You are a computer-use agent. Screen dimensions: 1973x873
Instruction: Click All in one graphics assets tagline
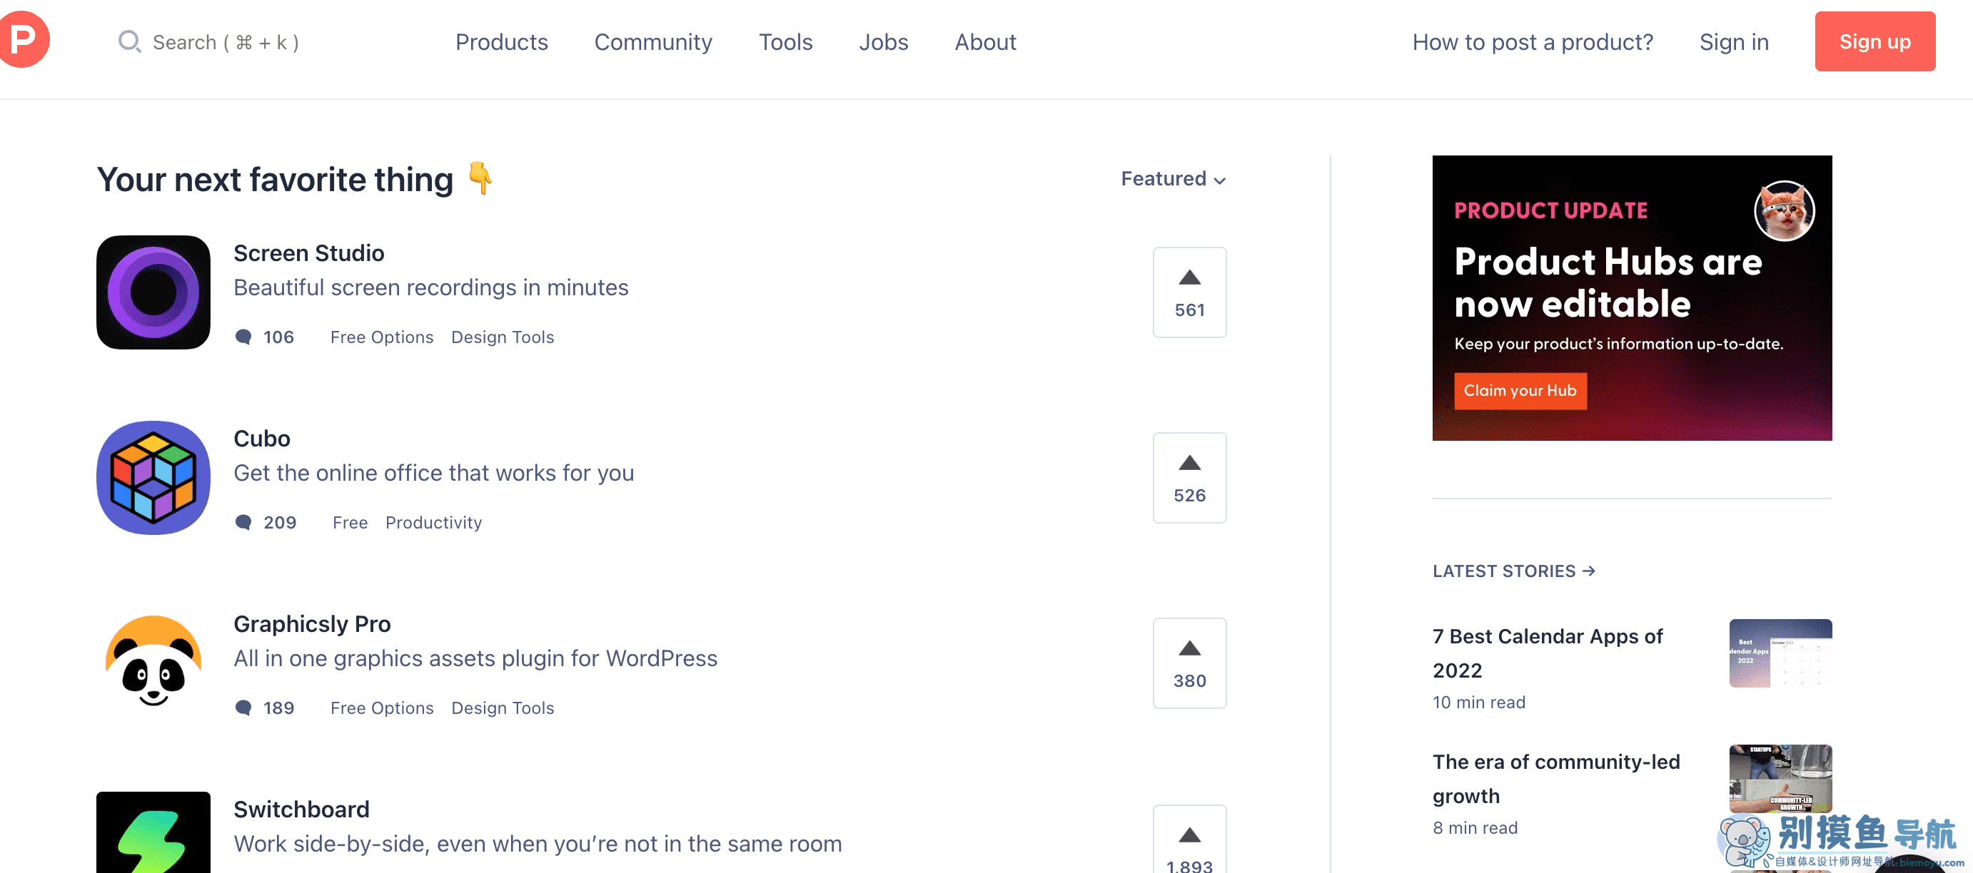click(475, 659)
